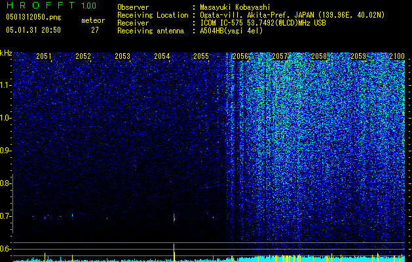Viewport: 412px width, 262px height.
Task: Click the 0.8 kHz axis label
Action: 5,183
